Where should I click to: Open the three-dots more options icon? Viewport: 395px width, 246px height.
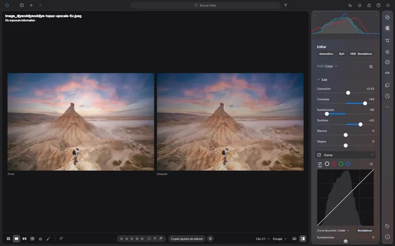point(388,107)
